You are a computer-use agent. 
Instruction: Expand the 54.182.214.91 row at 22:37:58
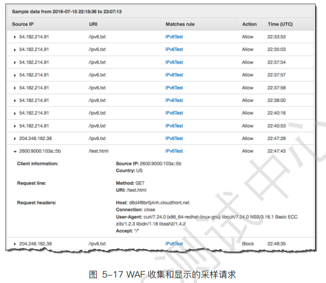[x=15, y=88]
